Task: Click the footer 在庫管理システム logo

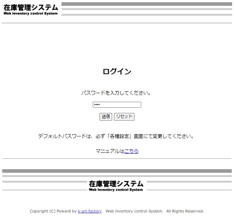Action: [116, 186]
